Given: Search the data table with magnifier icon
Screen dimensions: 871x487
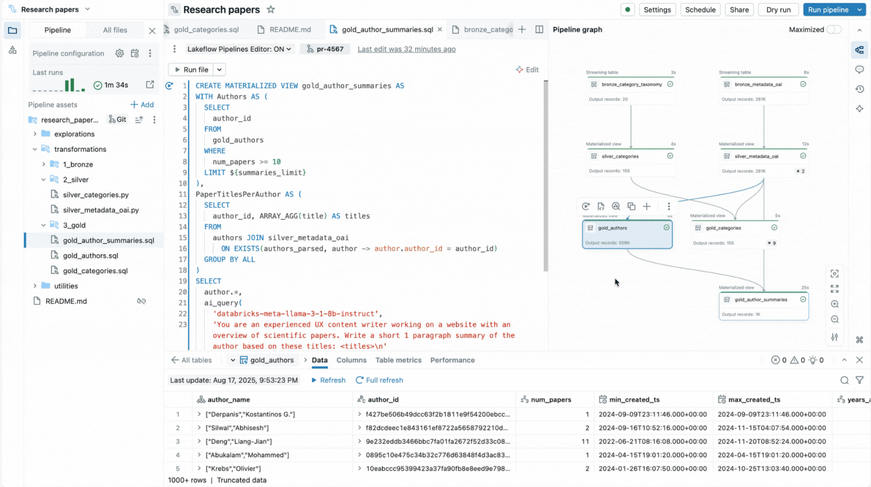Looking at the screenshot, I should point(844,380).
